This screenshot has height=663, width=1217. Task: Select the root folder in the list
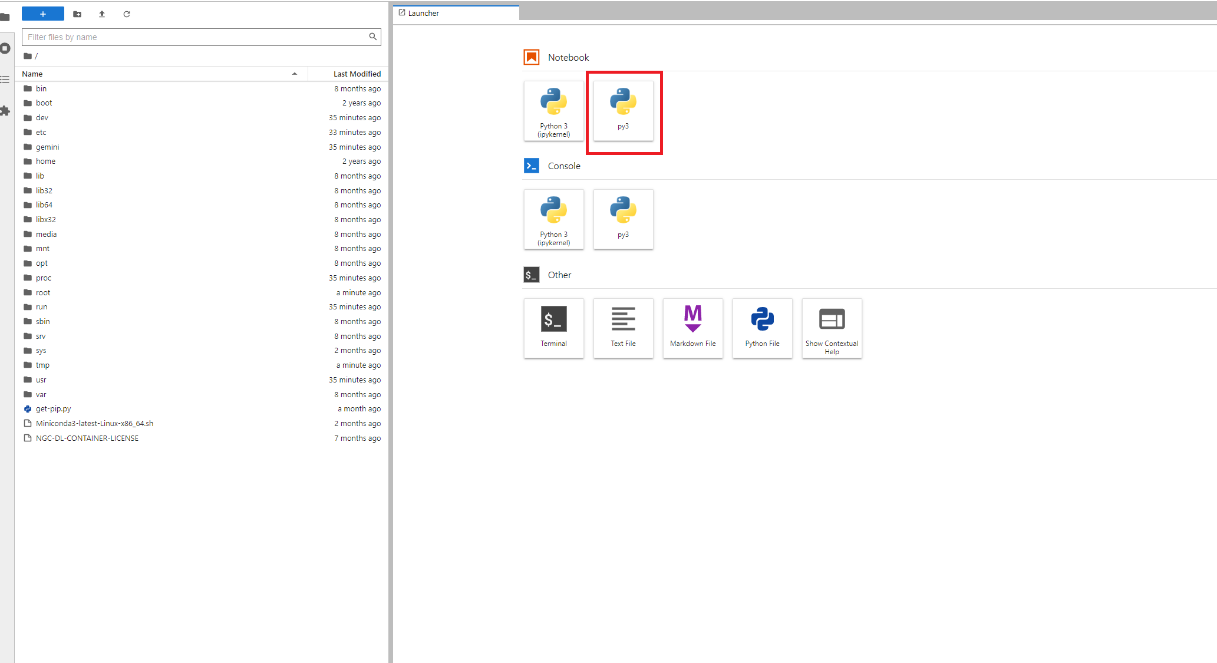pyautogui.click(x=202, y=292)
